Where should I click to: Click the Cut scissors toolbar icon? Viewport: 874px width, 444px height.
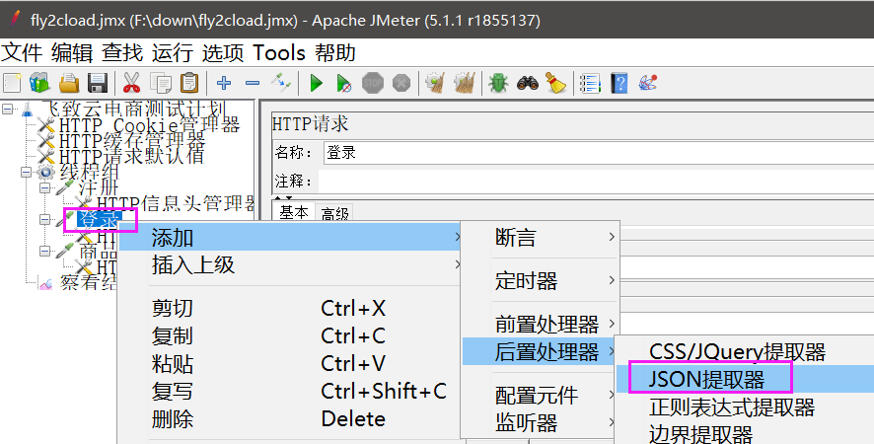coord(131,83)
